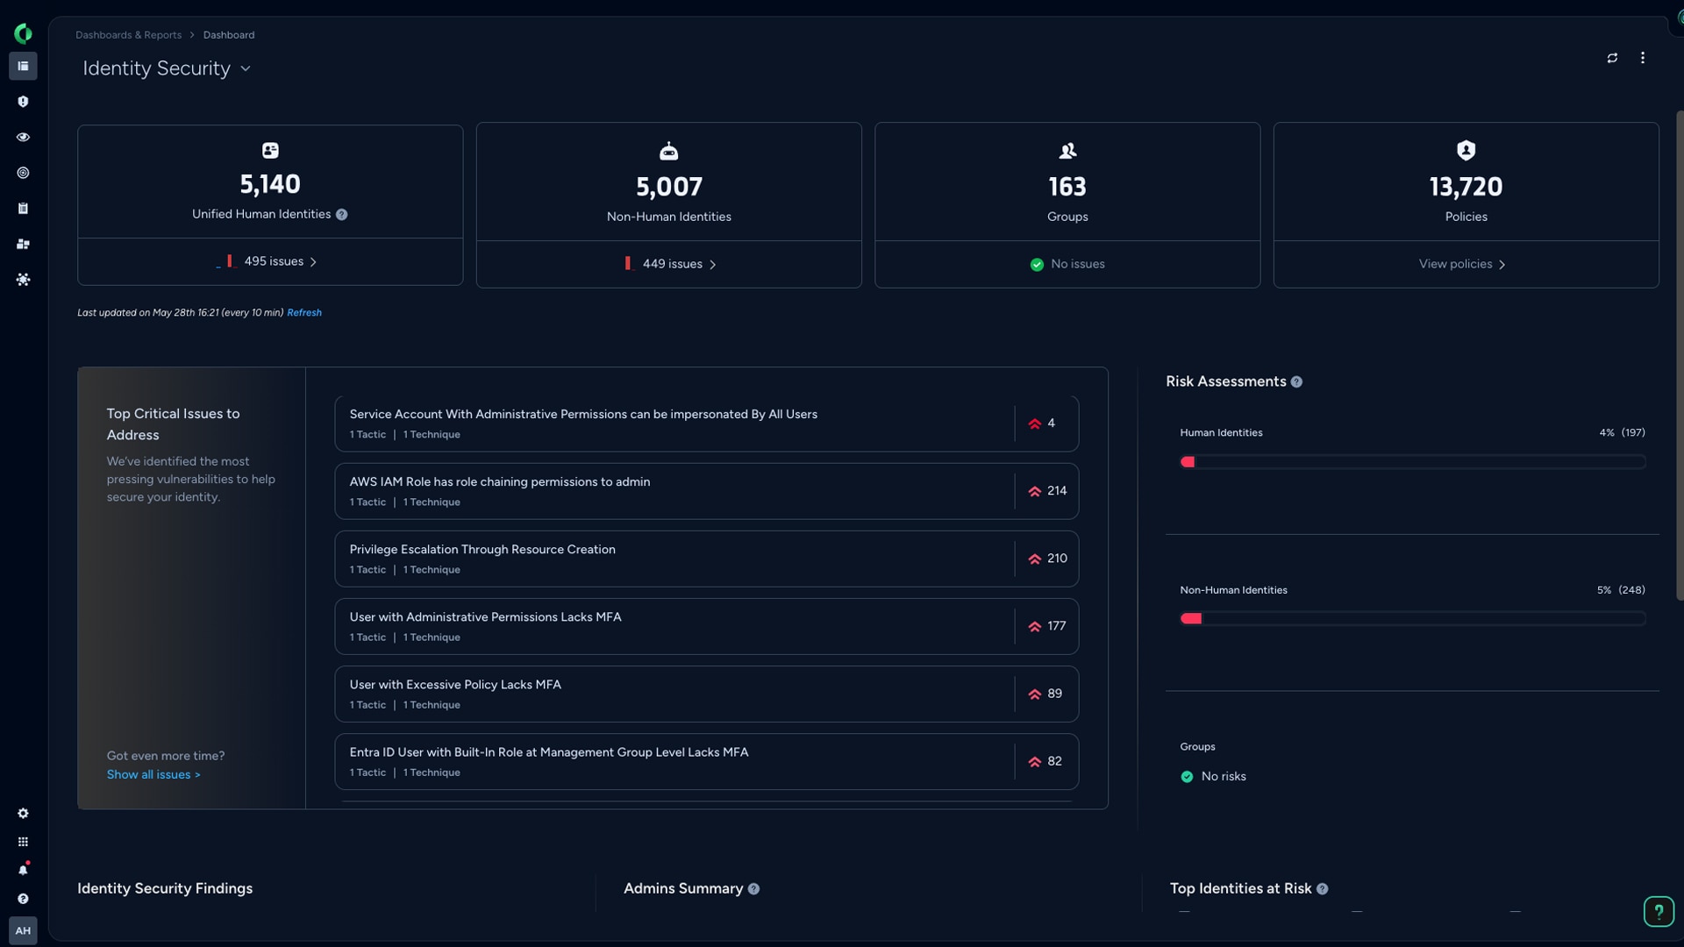Viewport: 1684px width, 947px height.
Task: Open settings gear in left sidebar
Action: [23, 814]
